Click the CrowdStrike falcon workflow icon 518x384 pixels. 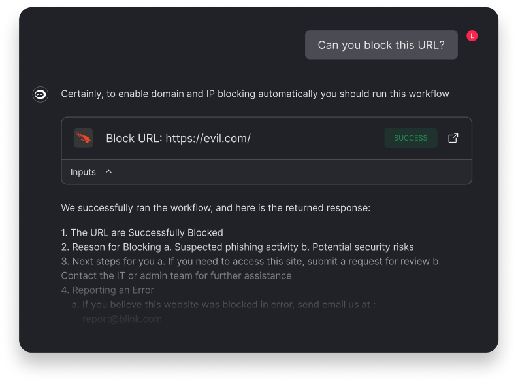[84, 138]
